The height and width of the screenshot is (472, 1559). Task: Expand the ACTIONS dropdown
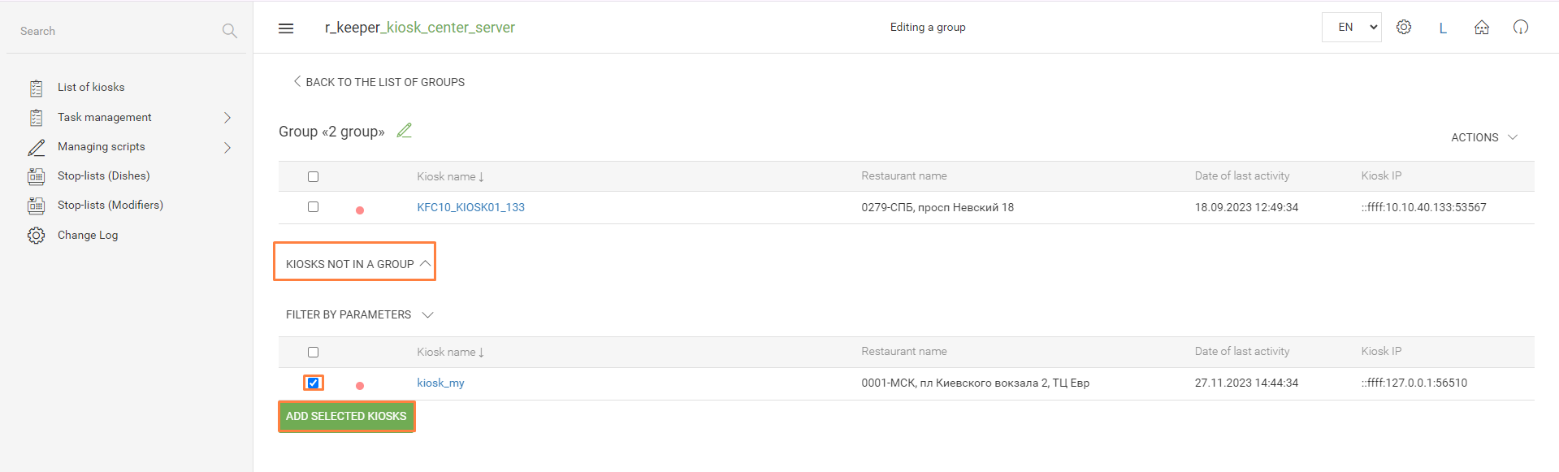pos(1483,137)
